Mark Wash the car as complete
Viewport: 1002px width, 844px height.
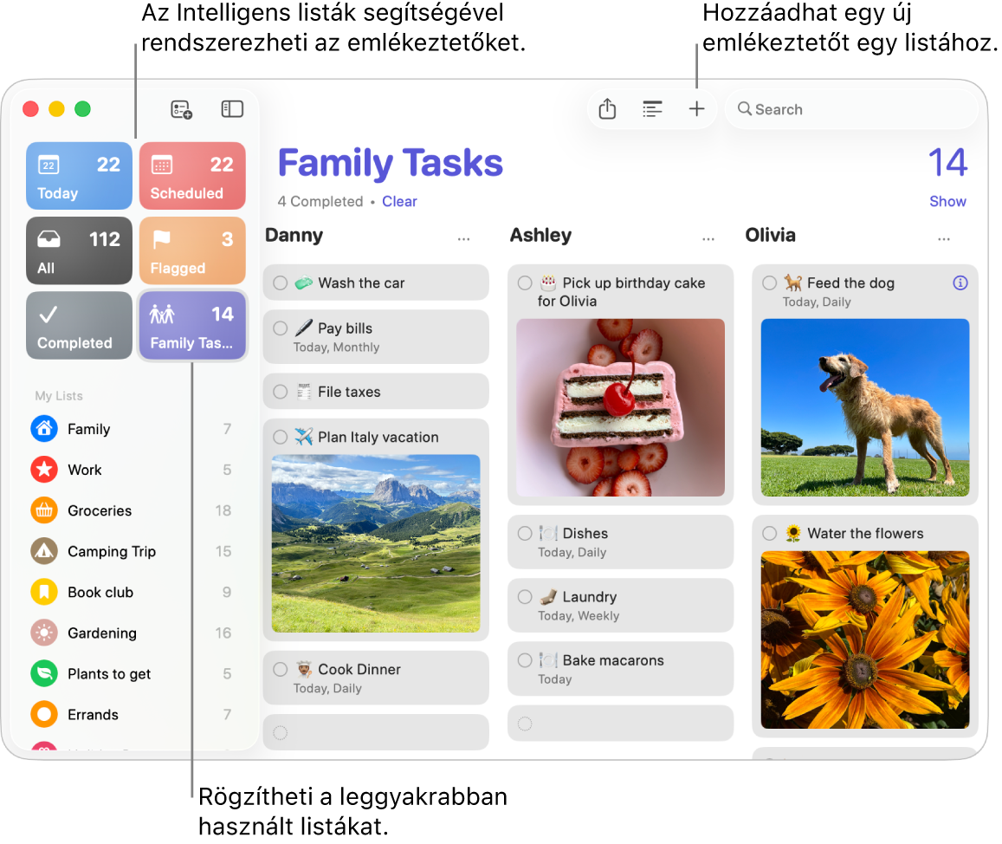click(x=280, y=282)
